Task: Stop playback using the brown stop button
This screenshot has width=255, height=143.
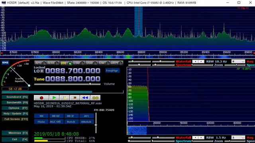Action: pos(75,98)
